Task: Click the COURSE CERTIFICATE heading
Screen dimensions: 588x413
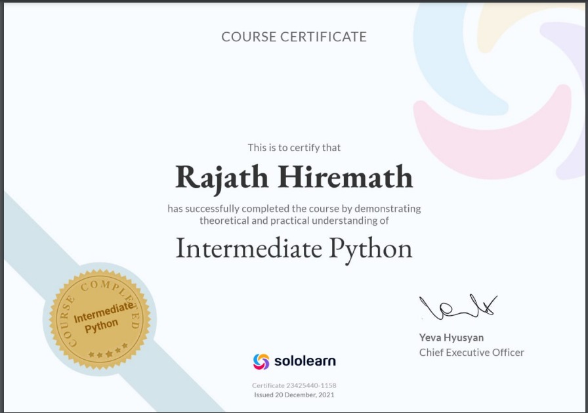Action: coord(294,37)
